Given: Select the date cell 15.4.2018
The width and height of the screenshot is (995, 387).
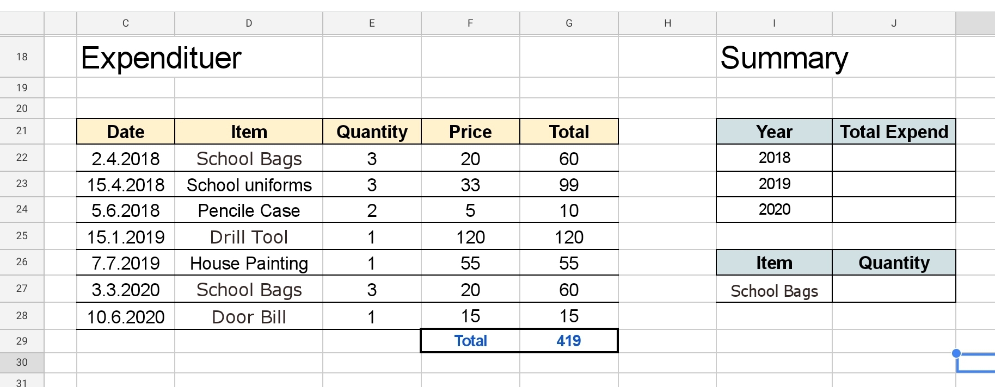Looking at the screenshot, I should pyautogui.click(x=126, y=185).
